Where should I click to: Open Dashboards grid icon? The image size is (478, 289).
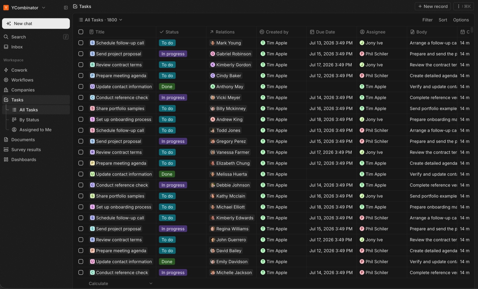[6, 160]
